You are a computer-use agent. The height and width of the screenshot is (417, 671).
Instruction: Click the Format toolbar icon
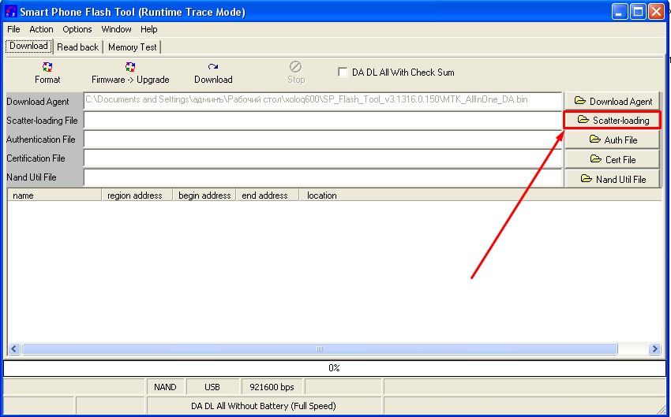tap(47, 68)
